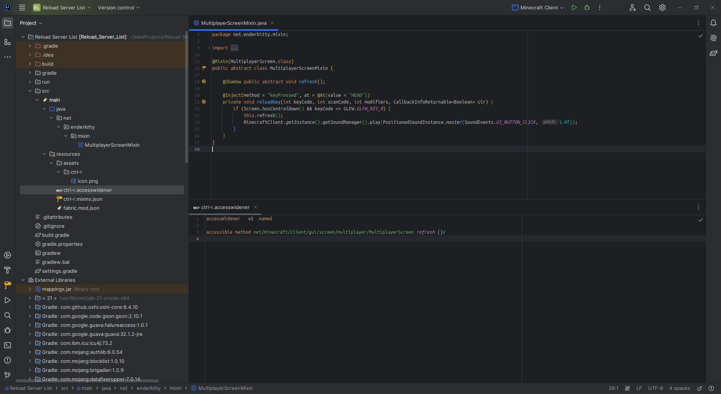Click the Debug bug icon in toolbar
721x394 pixels.
587,8
